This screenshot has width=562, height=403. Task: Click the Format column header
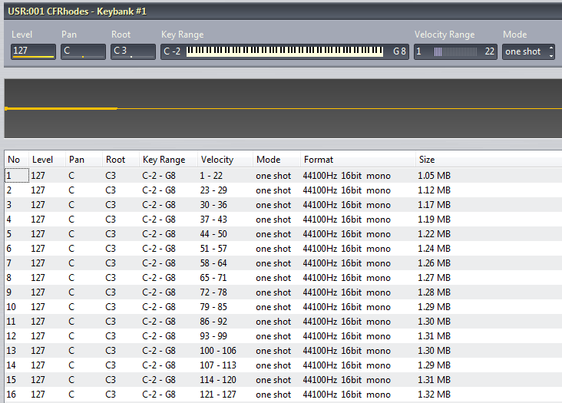319,160
